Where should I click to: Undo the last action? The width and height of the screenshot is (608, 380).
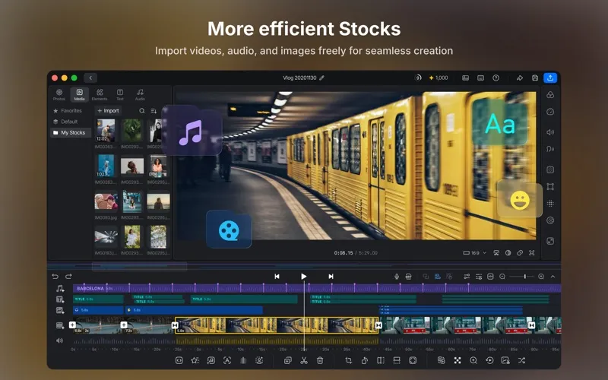pos(55,277)
